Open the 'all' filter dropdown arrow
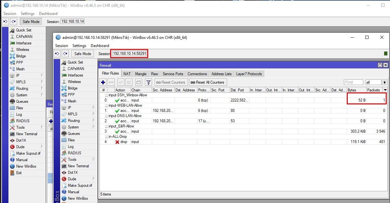Image resolution: width=390 pixels, height=203 pixels. point(385,82)
